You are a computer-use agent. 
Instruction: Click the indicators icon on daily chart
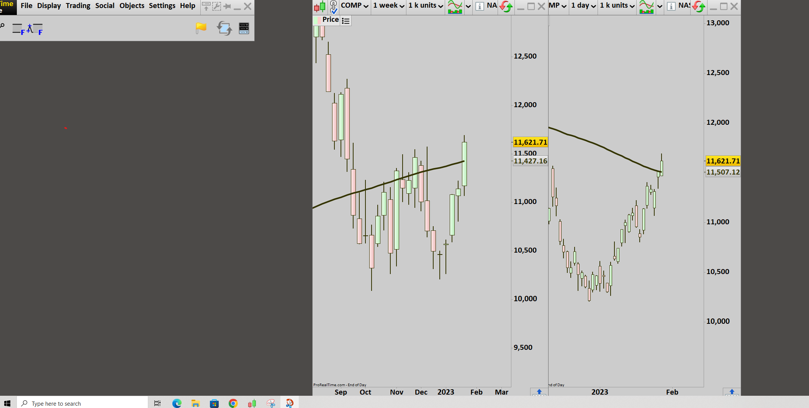[647, 7]
